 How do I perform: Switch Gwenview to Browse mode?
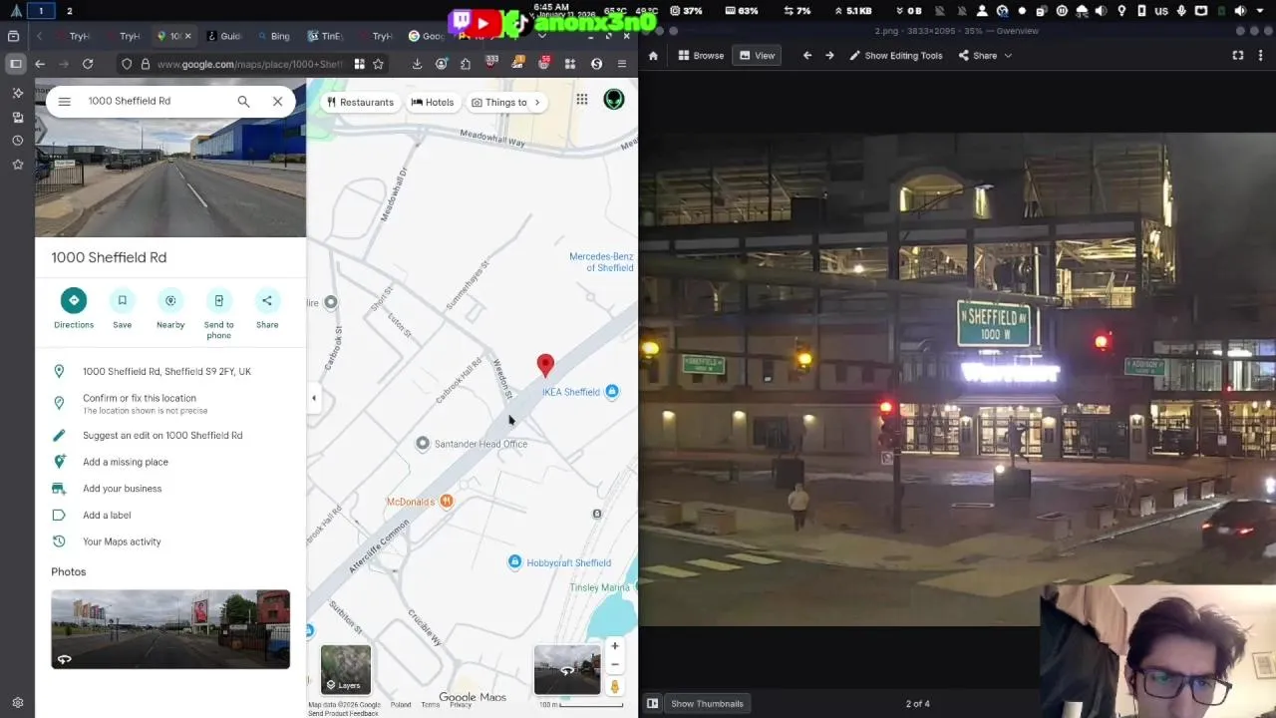pos(701,56)
